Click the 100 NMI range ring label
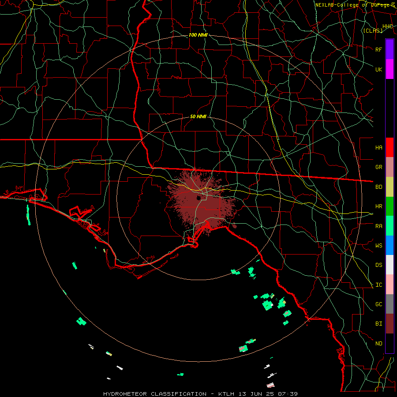Viewport: 397px width, 397px height. (x=198, y=35)
